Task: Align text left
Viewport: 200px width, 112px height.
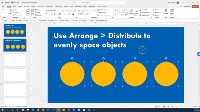Action: point(79,14)
